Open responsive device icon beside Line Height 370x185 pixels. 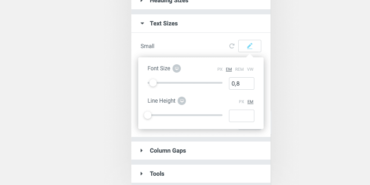click(x=182, y=101)
